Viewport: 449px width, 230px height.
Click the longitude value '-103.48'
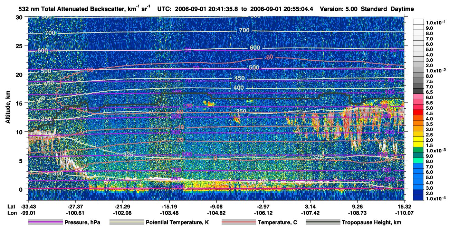point(169,213)
